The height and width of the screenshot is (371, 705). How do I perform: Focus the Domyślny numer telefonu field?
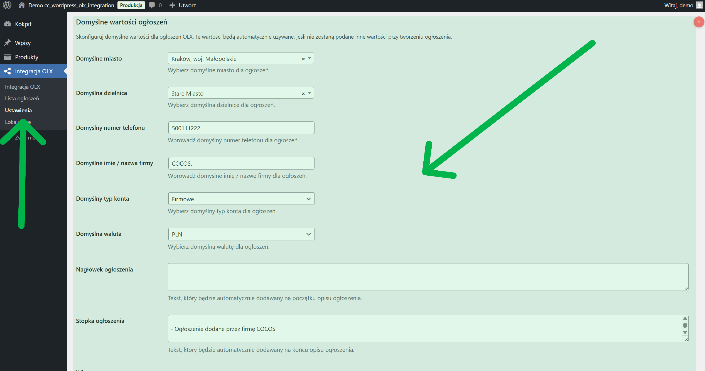241,128
